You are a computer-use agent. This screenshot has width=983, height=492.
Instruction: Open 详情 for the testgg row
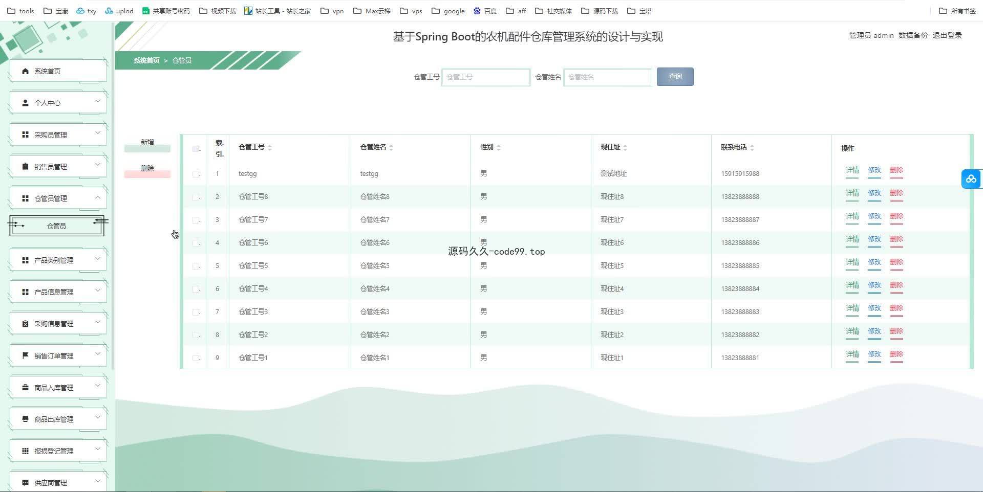(x=852, y=170)
